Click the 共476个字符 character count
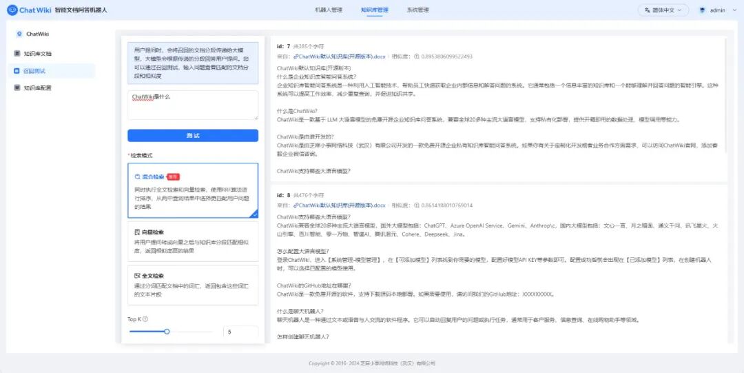Screen dimensions: 744x373 point(309,195)
